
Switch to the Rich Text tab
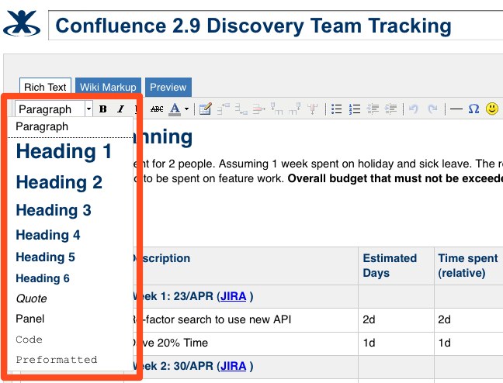pyautogui.click(x=45, y=87)
